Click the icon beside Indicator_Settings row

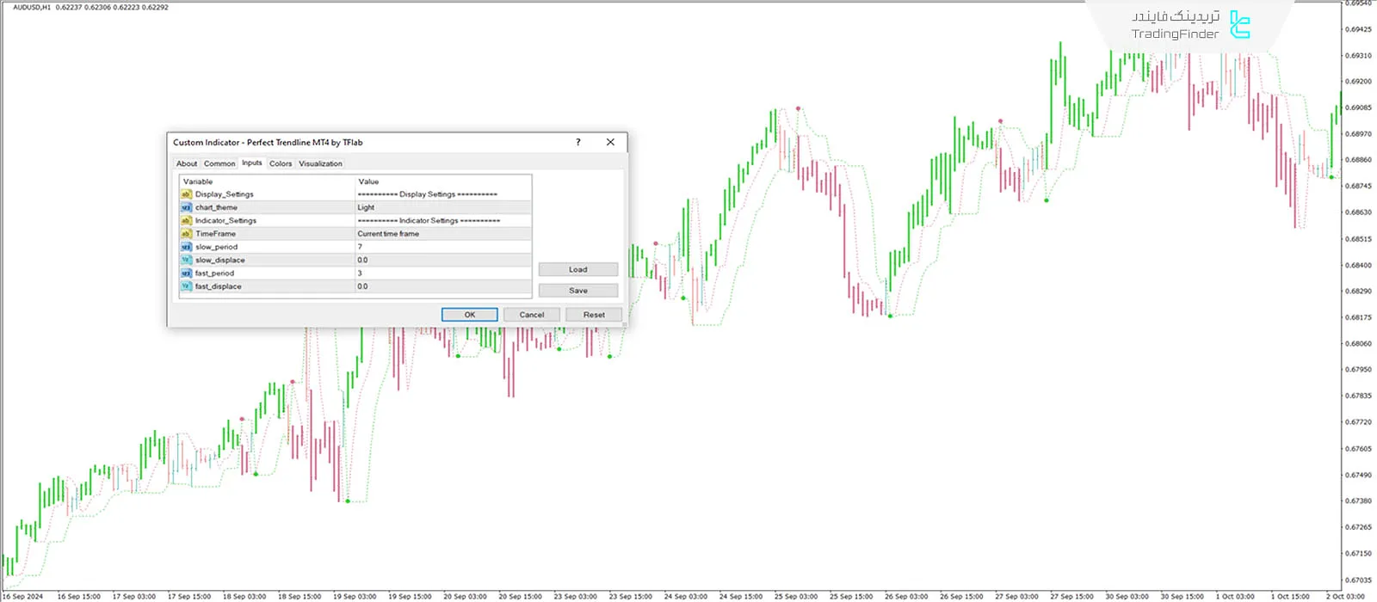click(186, 221)
